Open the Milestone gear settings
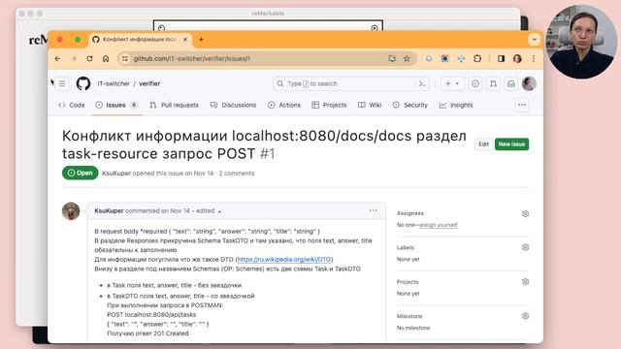Image resolution: width=621 pixels, height=349 pixels. pos(525,316)
